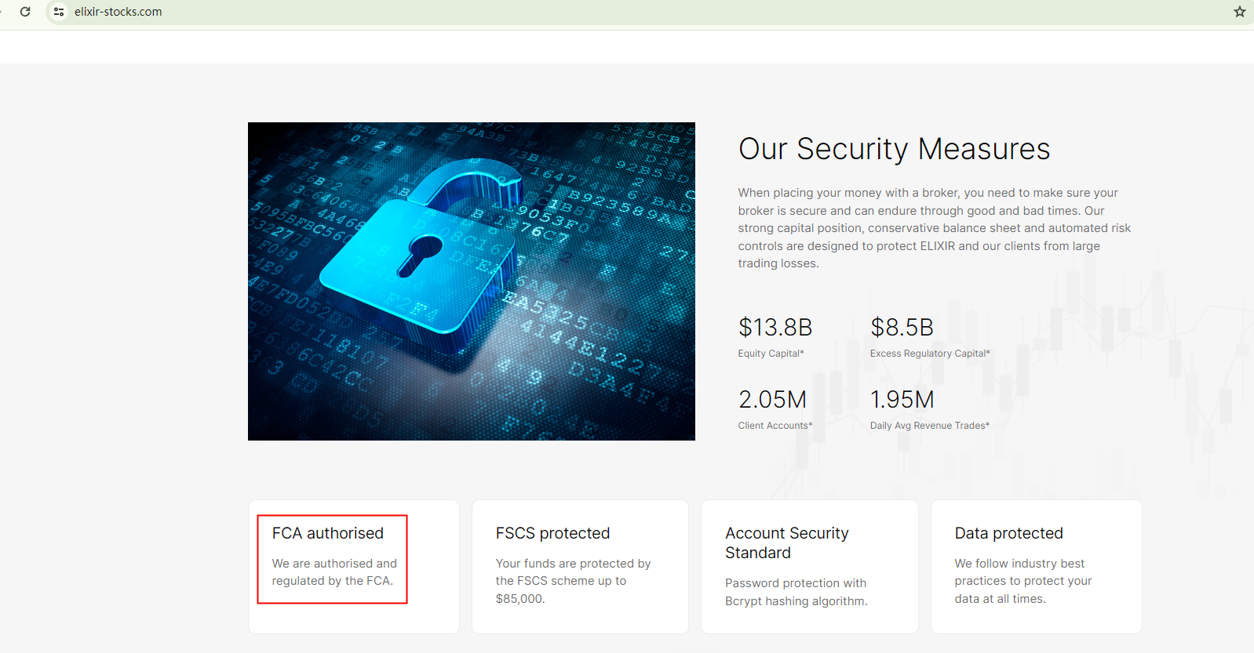This screenshot has width=1254, height=653.
Task: Click the elixir-stocks.com address bar
Action: tap(118, 12)
